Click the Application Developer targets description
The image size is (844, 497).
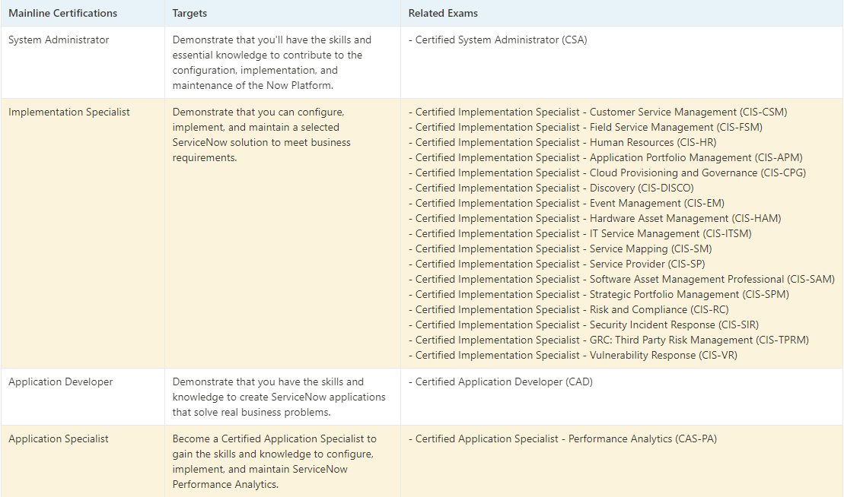[x=279, y=397]
